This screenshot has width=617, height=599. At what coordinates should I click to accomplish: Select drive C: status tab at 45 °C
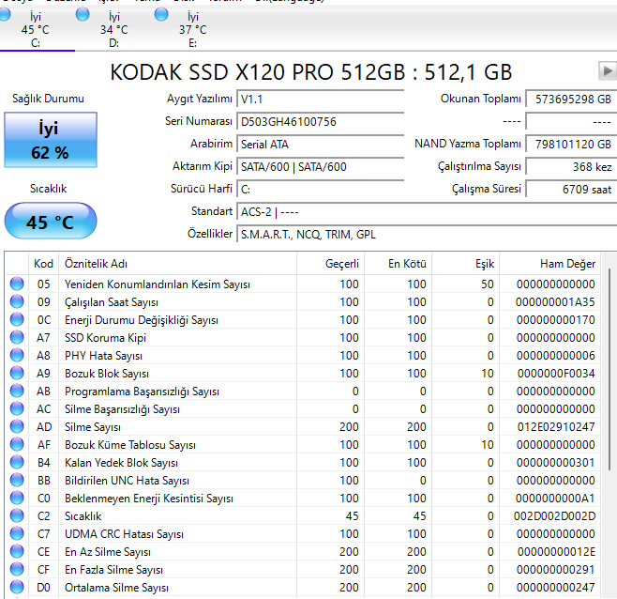[x=36, y=29]
